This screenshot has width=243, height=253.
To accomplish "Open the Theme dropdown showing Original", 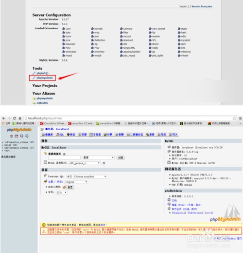I will tap(76, 182).
